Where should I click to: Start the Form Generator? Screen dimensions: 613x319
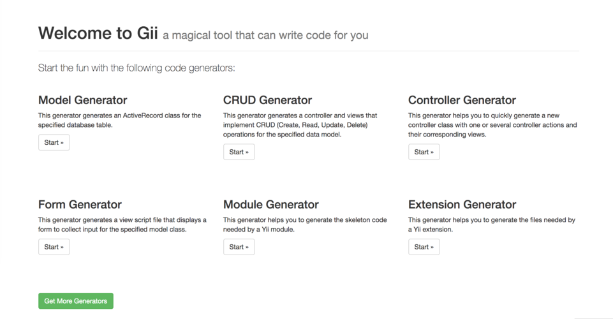54,247
